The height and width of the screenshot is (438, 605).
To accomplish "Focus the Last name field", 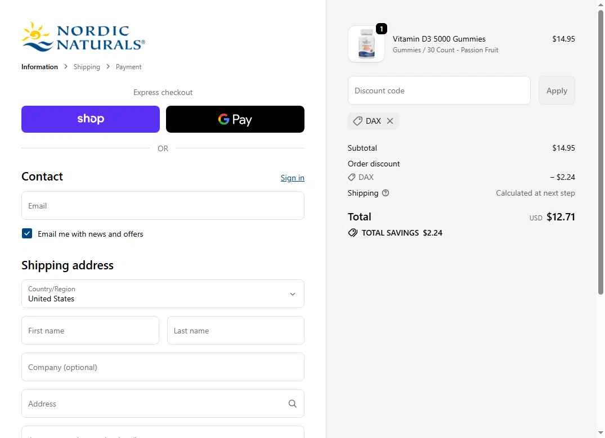I will pyautogui.click(x=236, y=331).
